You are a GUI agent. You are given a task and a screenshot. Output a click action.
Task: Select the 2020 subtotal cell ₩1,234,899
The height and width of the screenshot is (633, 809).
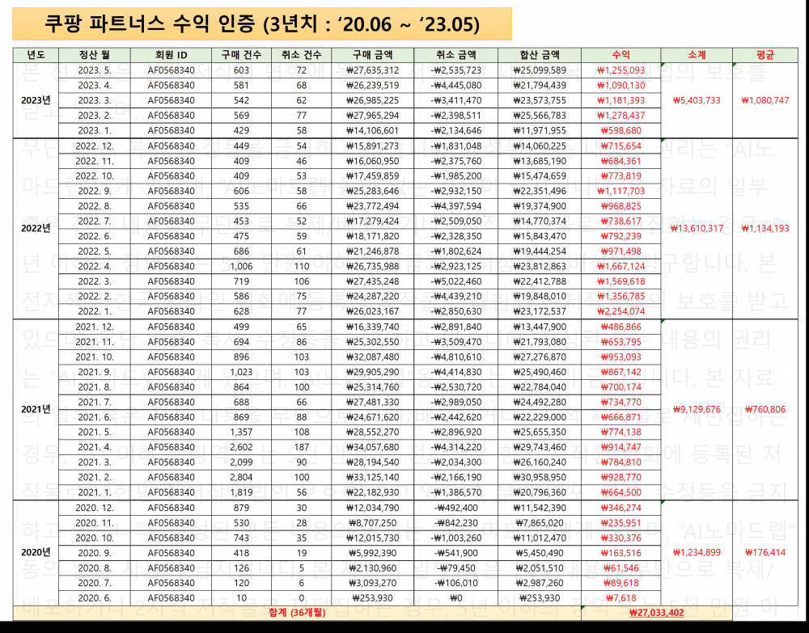point(696,552)
